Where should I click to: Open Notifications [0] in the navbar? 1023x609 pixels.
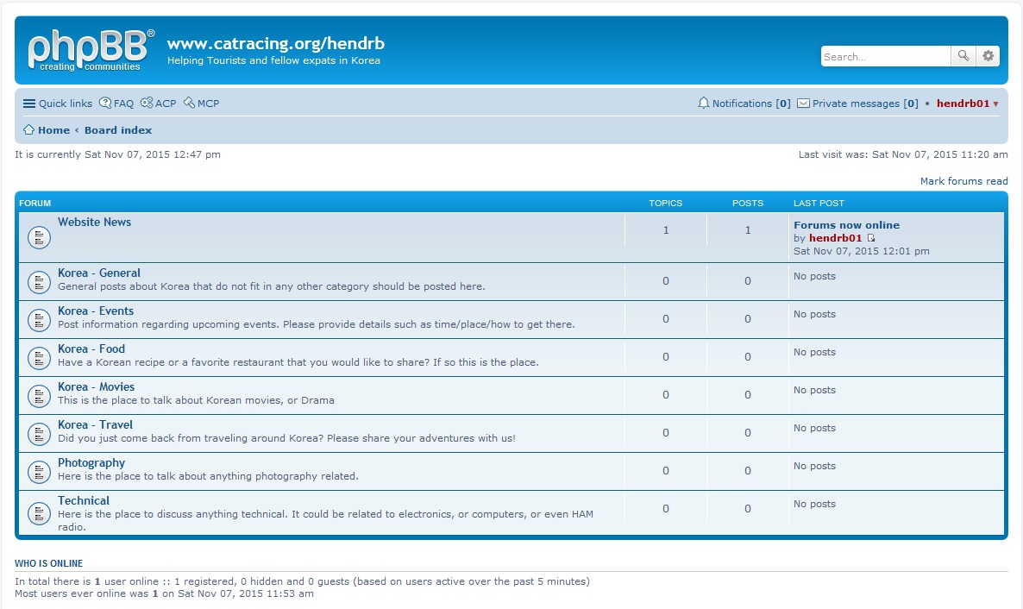tap(744, 104)
